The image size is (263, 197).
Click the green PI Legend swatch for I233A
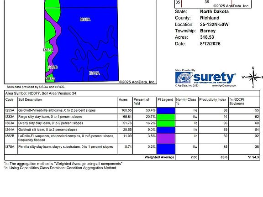click(x=166, y=117)
